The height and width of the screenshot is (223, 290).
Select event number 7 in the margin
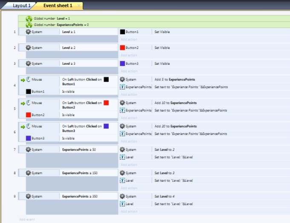coord(14,150)
